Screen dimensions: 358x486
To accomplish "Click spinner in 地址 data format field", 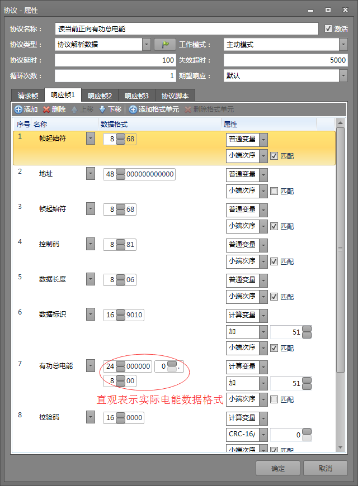I will click(120, 174).
